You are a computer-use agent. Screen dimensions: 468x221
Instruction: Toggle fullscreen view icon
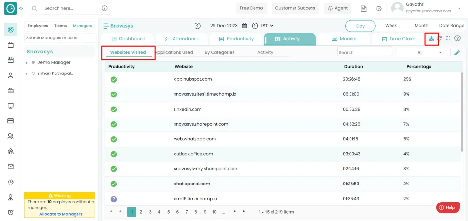coord(448,38)
